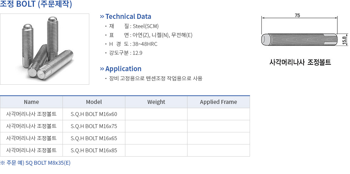Select the Technical Data heading
The height and width of the screenshot is (174, 350).
tap(128, 16)
